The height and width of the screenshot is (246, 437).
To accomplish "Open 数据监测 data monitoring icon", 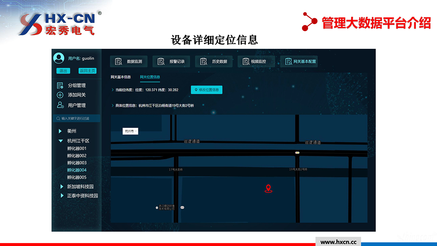I will 118,62.
